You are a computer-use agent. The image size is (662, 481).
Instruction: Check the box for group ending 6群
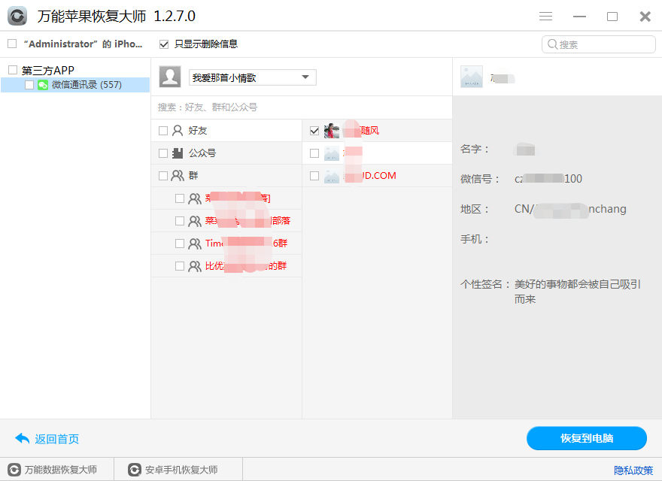[180, 244]
